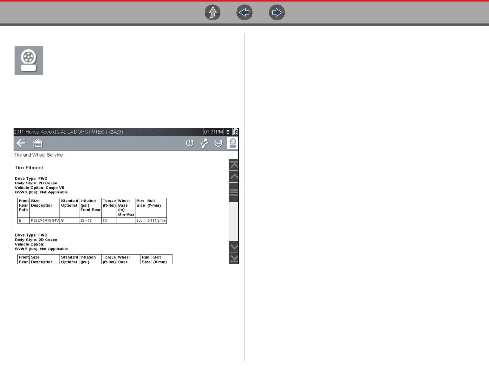The height and width of the screenshot is (378, 489).
Task: Click the 'Tire Fitment' section title
Action: pos(29,168)
